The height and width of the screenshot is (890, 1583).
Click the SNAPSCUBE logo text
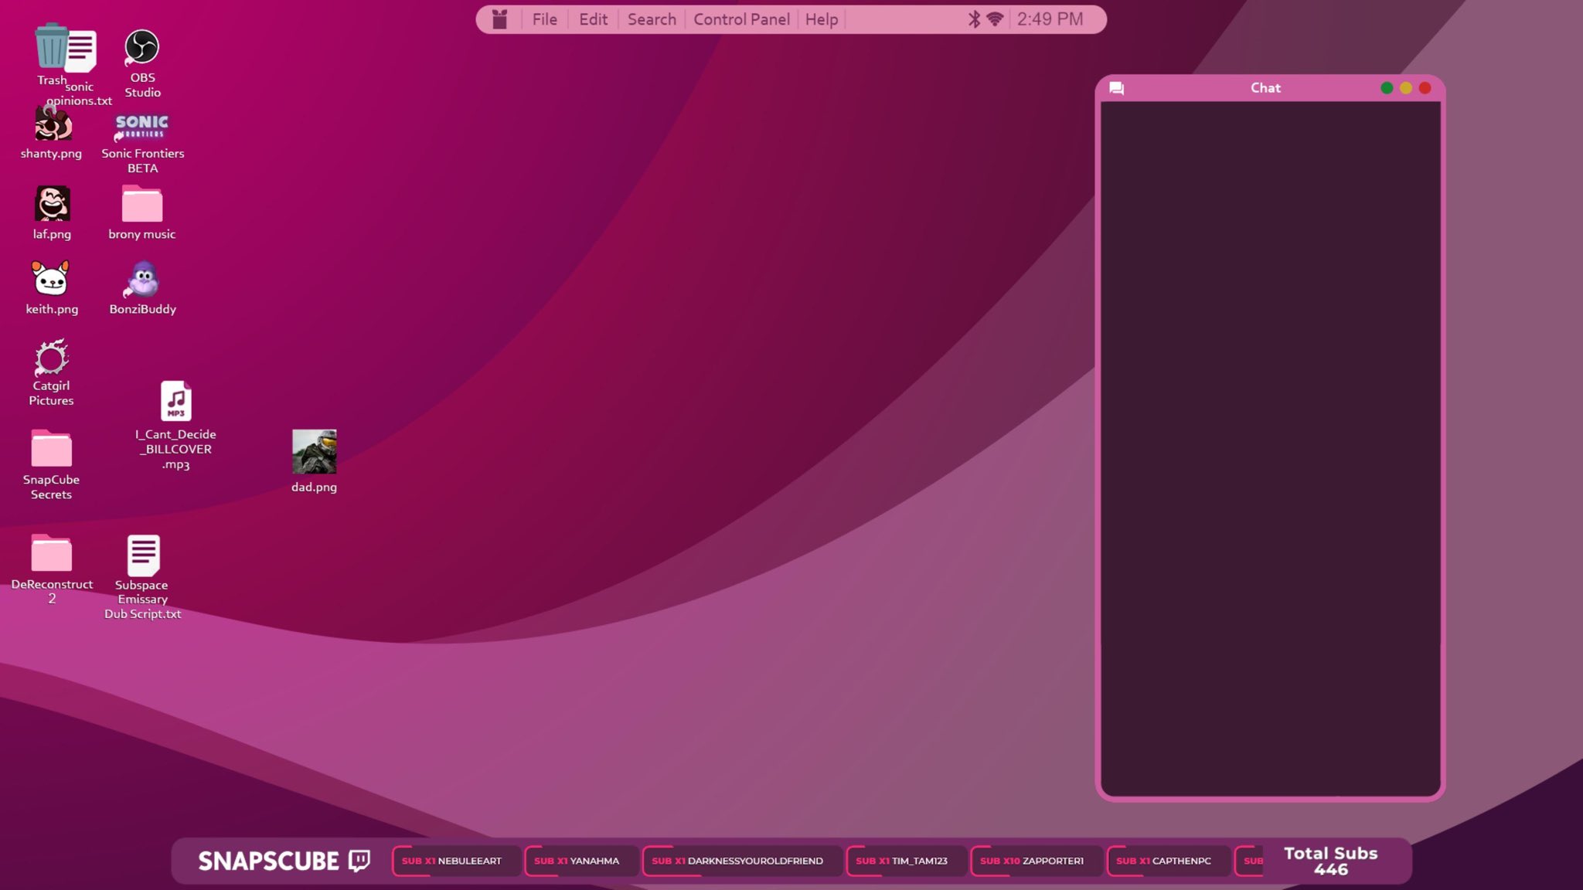pos(268,861)
